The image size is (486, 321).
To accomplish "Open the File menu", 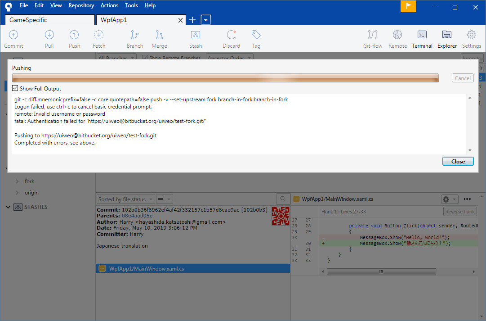I will 24,5.
